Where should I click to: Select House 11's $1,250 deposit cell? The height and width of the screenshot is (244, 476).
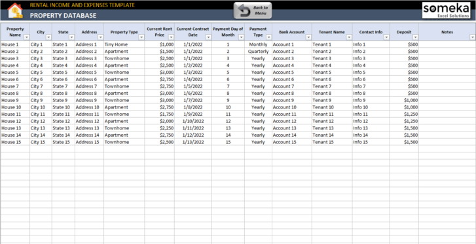(404, 114)
